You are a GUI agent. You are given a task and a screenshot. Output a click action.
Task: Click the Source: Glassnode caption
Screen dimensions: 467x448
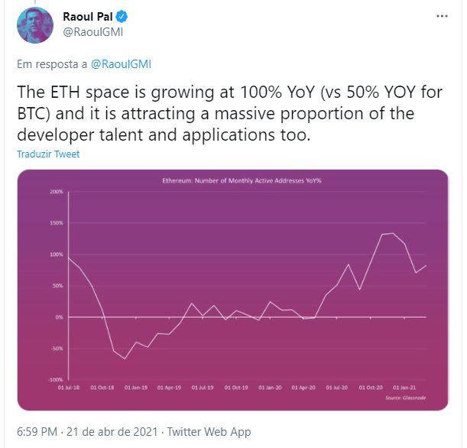[x=406, y=398]
